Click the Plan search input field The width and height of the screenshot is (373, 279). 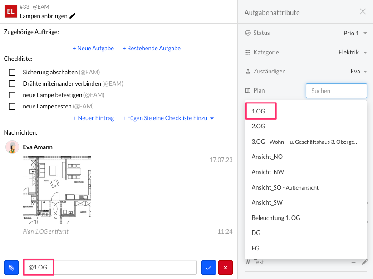tap(336, 91)
